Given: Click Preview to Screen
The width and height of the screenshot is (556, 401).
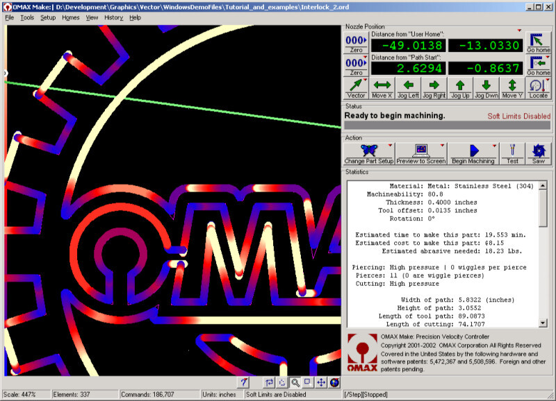Looking at the screenshot, I should pyautogui.click(x=421, y=153).
